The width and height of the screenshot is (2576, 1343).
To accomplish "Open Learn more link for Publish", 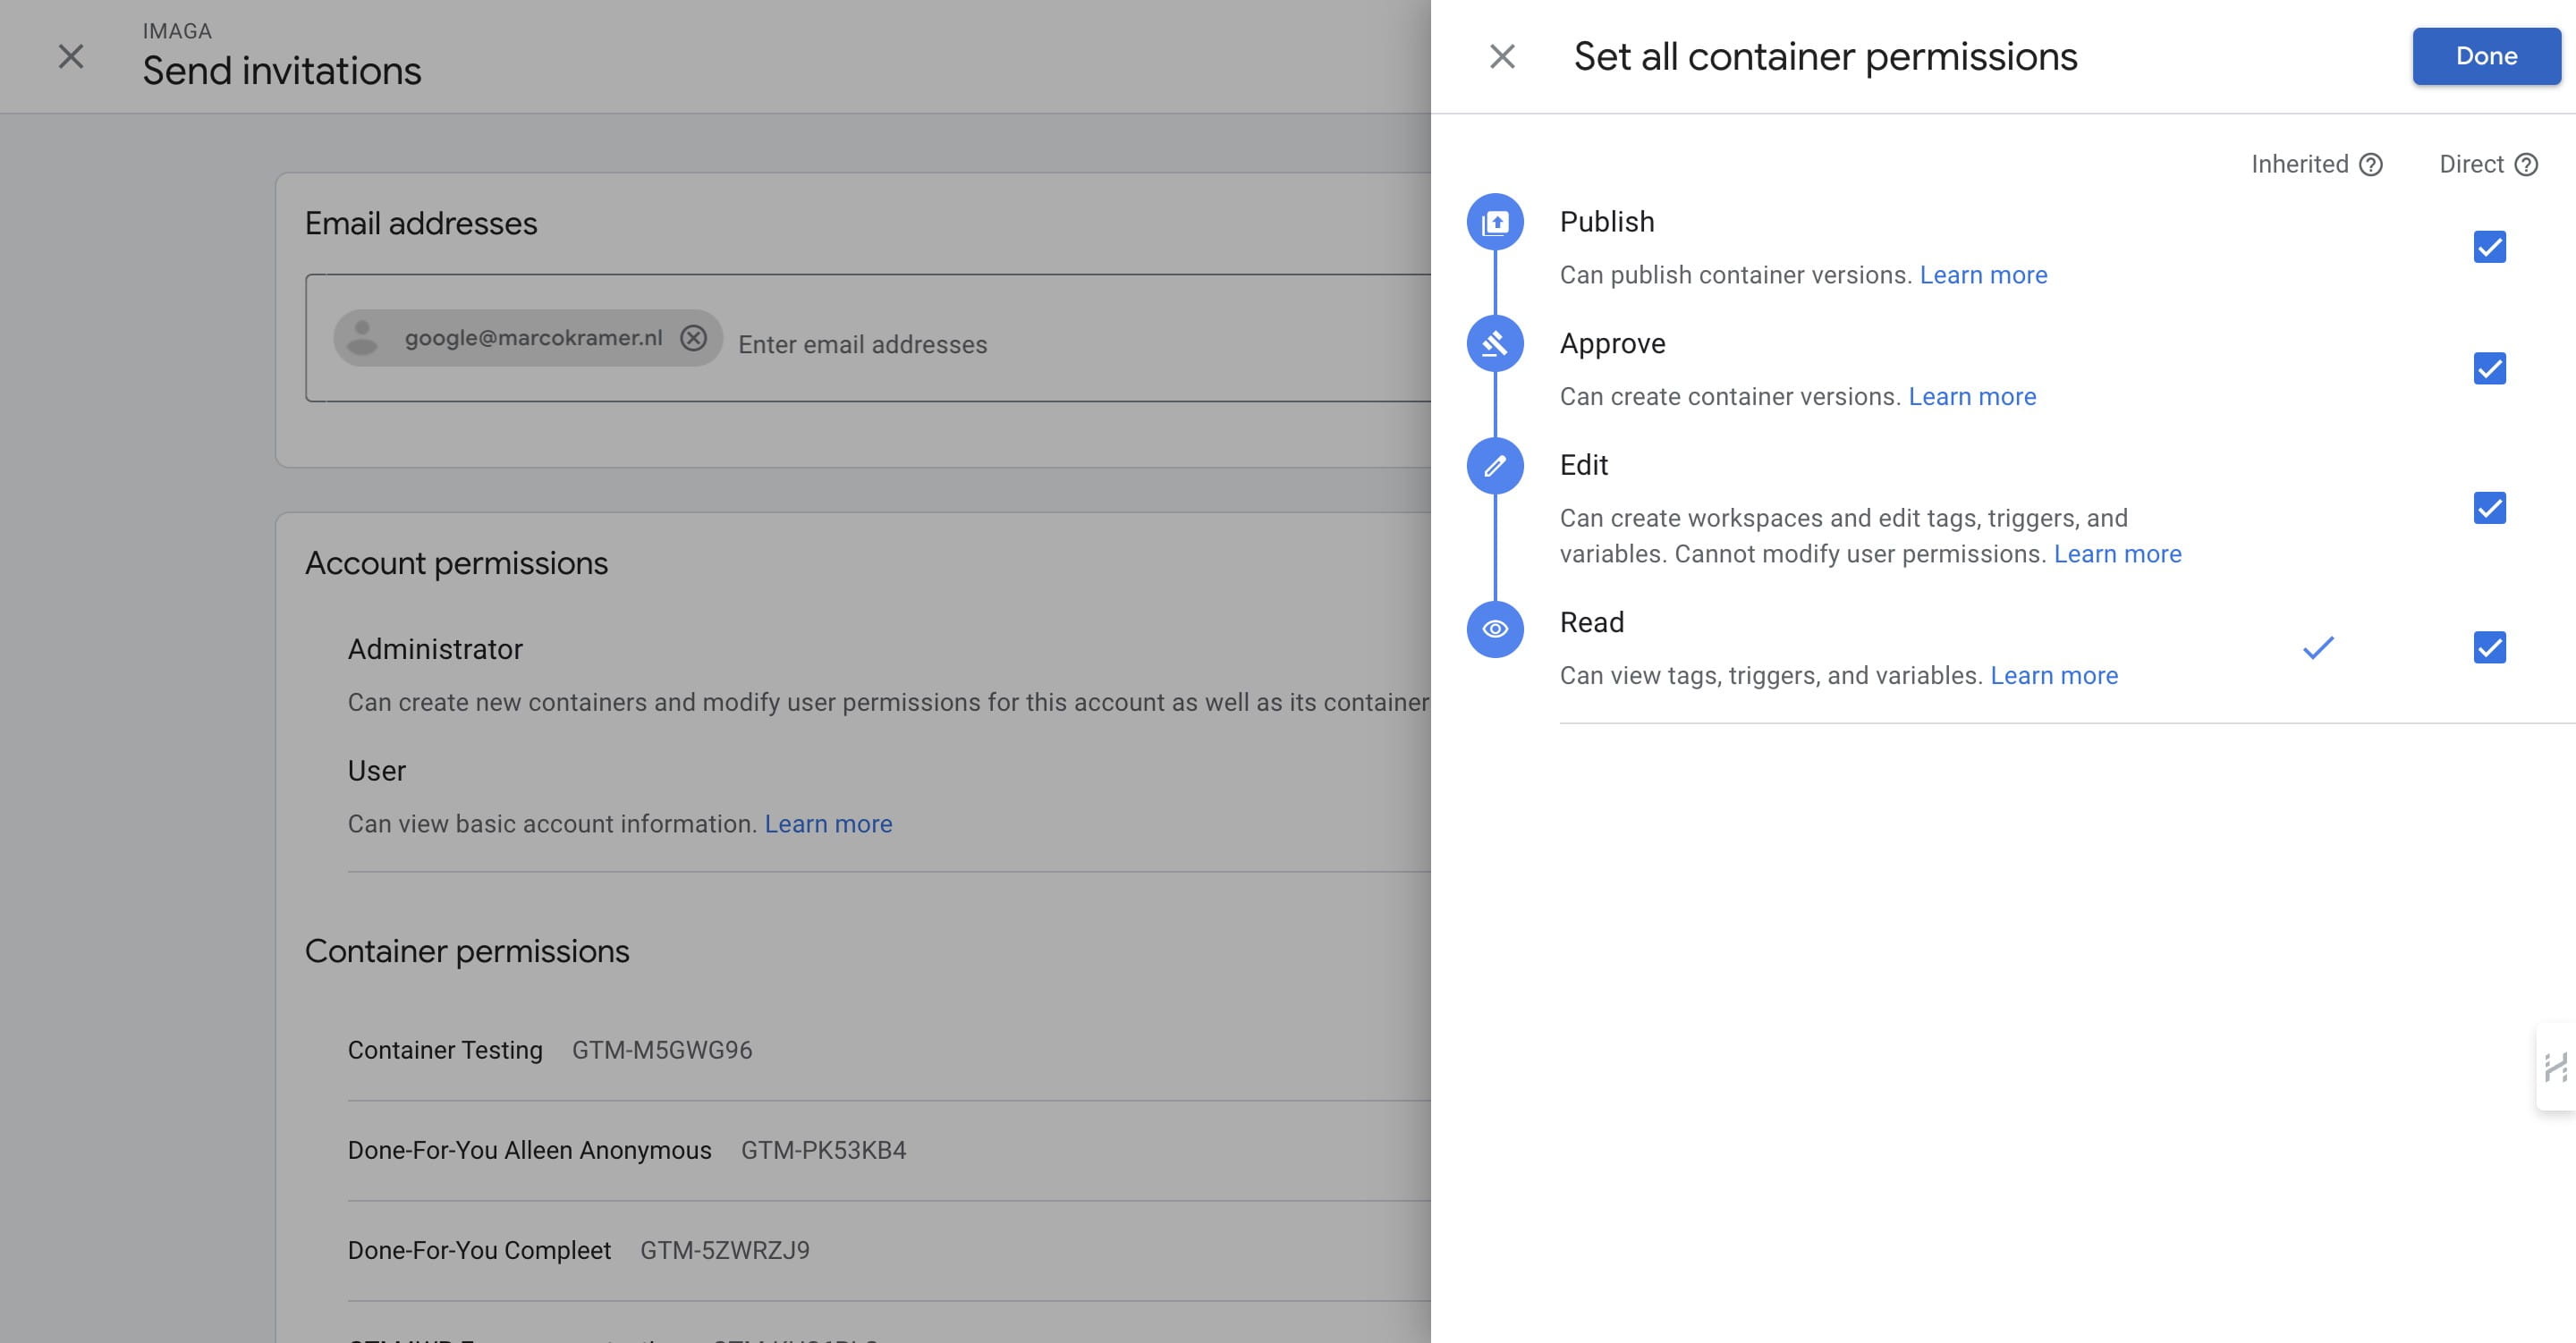I will (1983, 275).
